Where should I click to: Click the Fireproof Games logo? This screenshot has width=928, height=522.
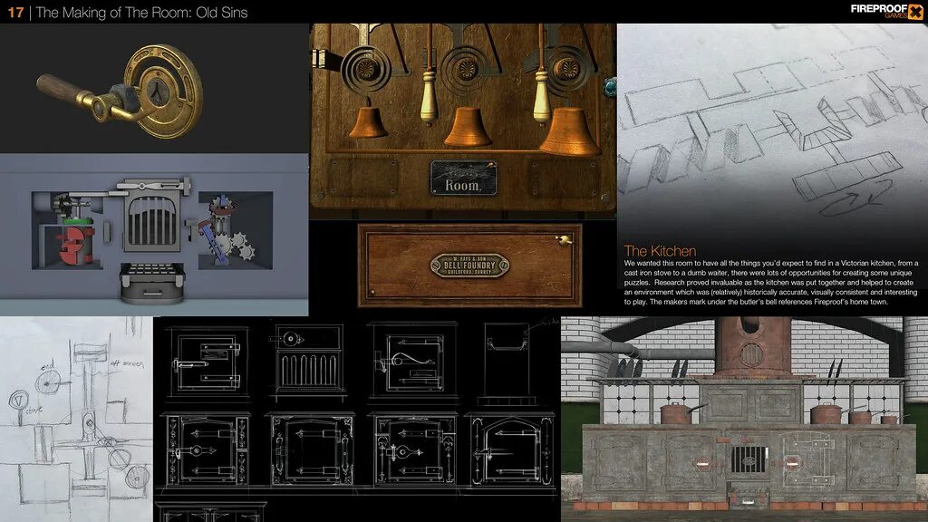point(886,11)
